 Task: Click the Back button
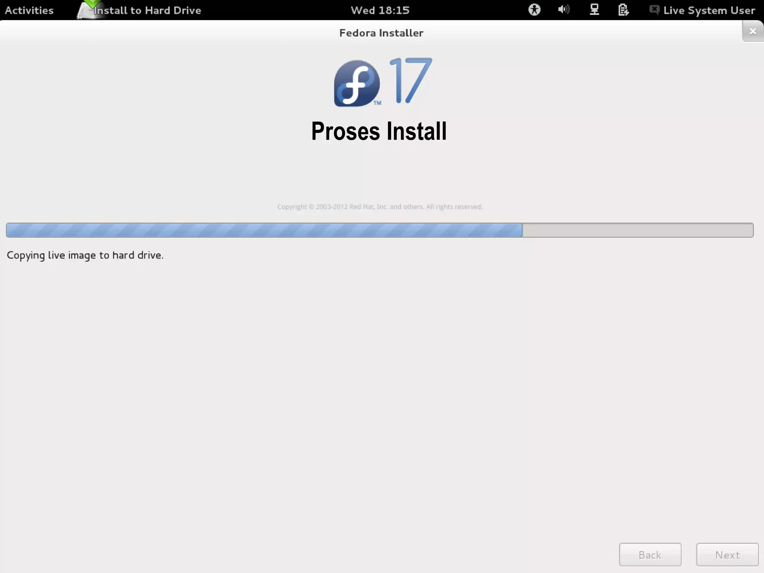point(650,555)
